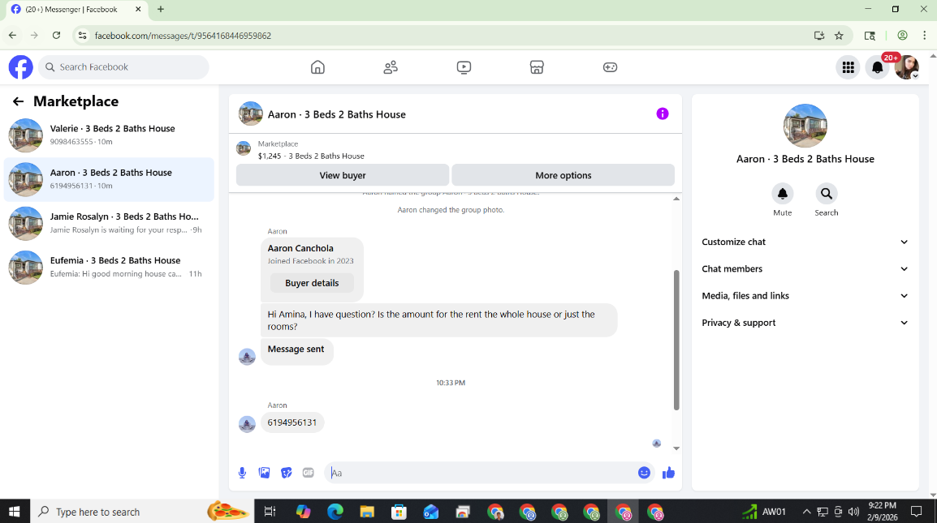Image resolution: width=937 pixels, height=523 pixels.
Task: Reload the page in the browser
Action: [x=56, y=35]
